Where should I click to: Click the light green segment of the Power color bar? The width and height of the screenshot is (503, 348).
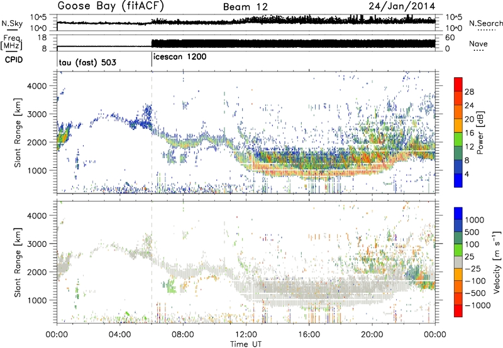pos(458,139)
